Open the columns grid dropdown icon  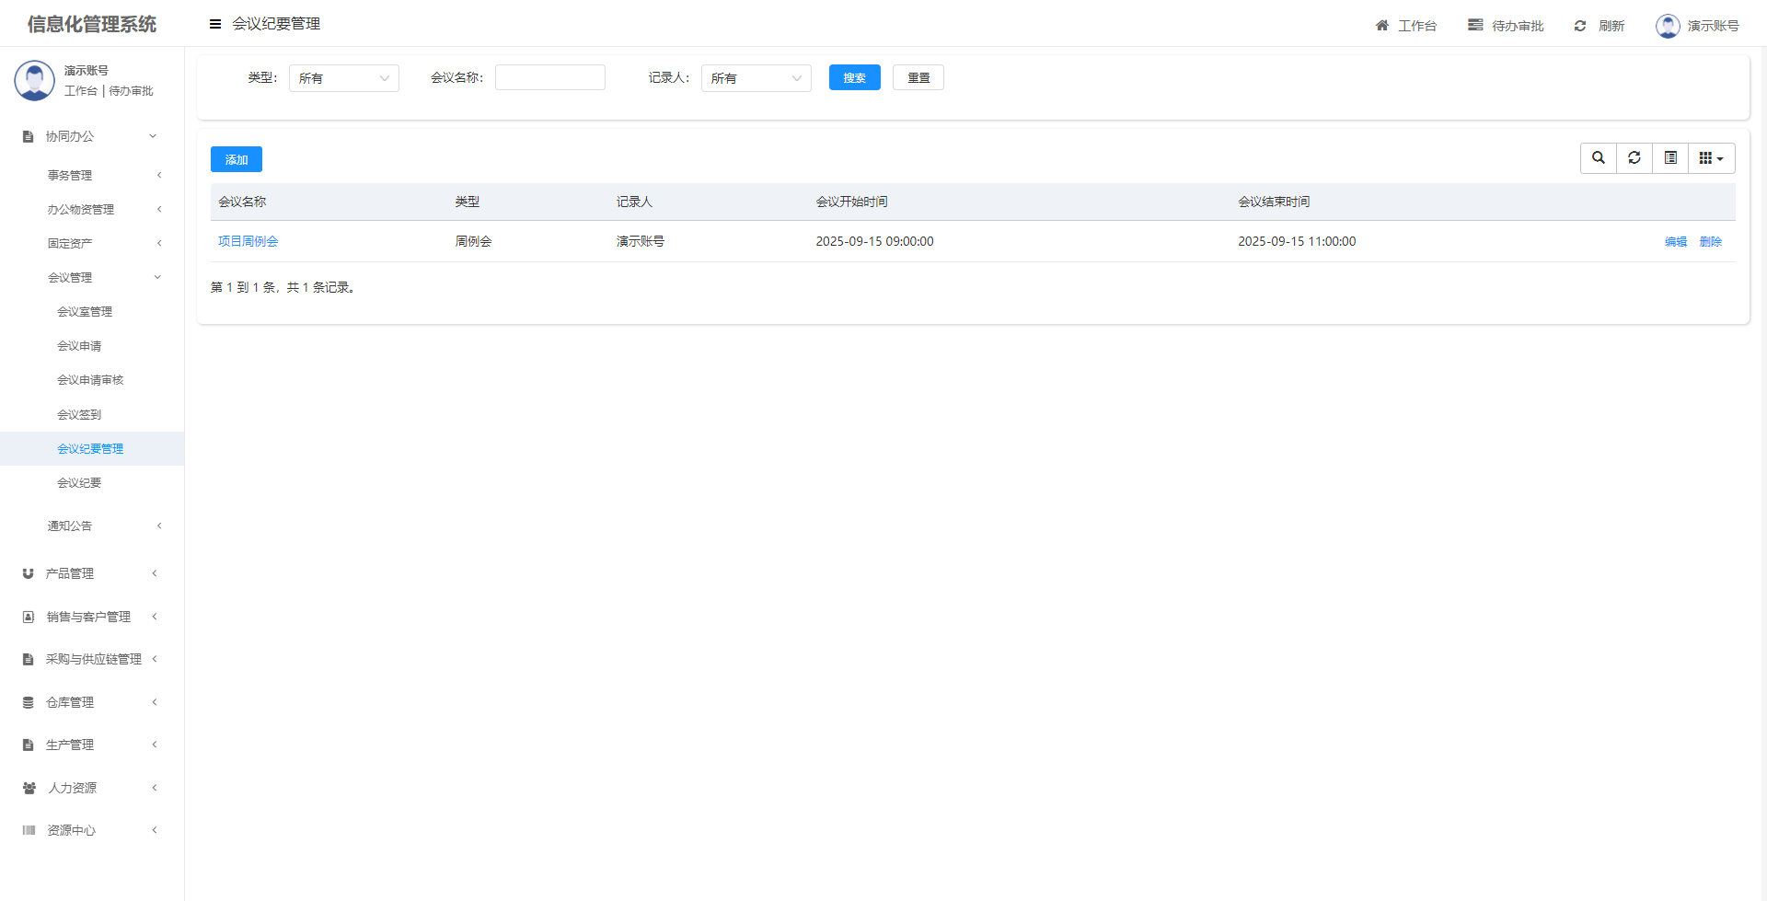1711,158
